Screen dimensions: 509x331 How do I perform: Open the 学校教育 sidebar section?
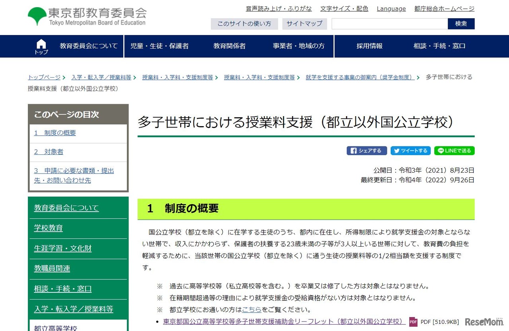(49, 228)
